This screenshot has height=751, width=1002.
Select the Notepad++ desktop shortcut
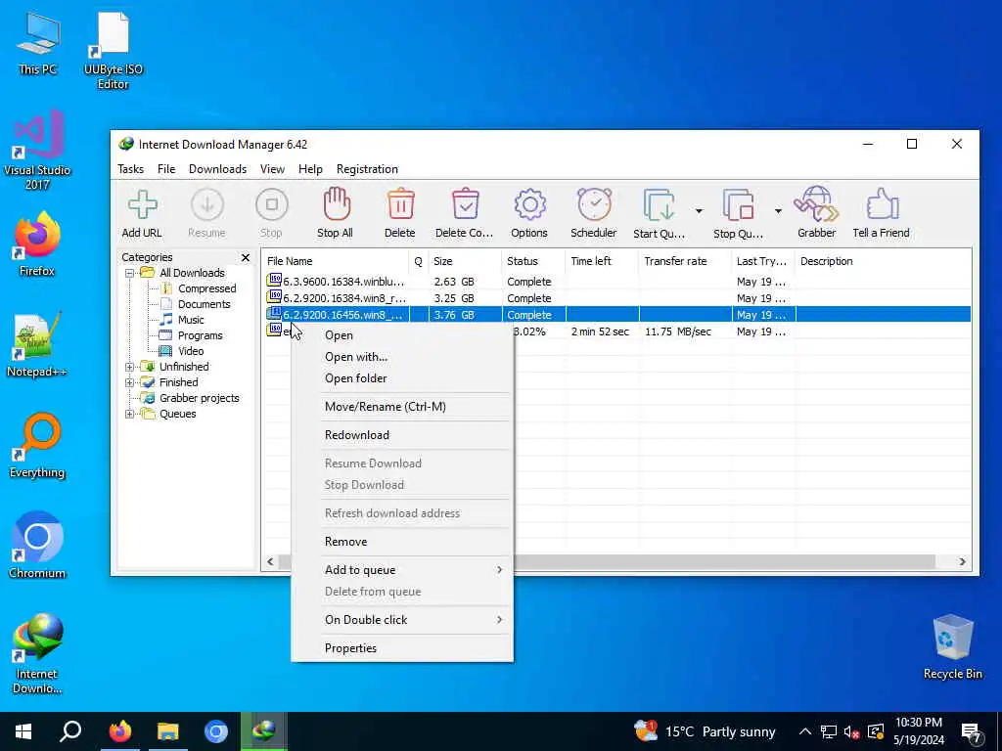(x=37, y=345)
